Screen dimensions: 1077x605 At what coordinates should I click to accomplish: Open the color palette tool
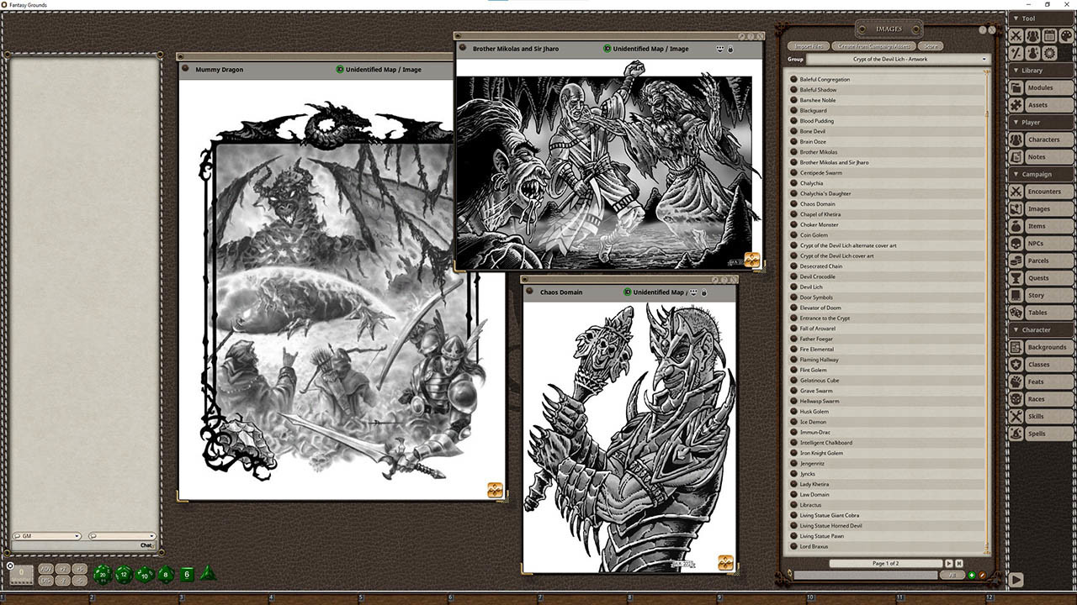point(1066,36)
